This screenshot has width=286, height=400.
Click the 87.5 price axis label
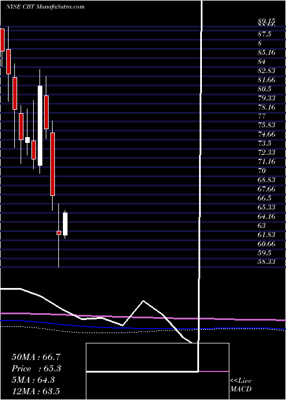point(264,34)
